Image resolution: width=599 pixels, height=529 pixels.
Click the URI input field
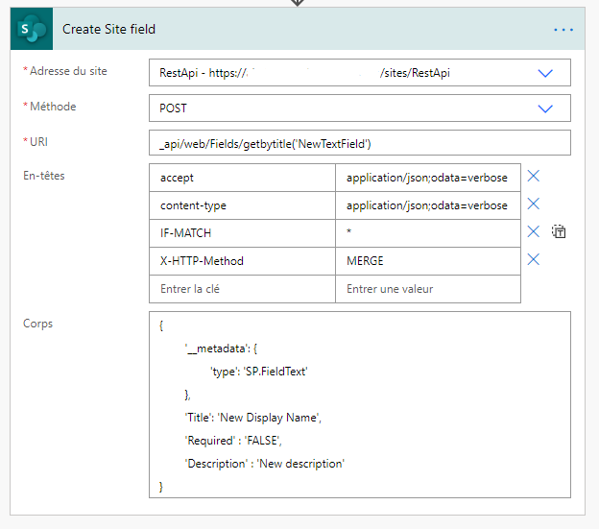360,143
